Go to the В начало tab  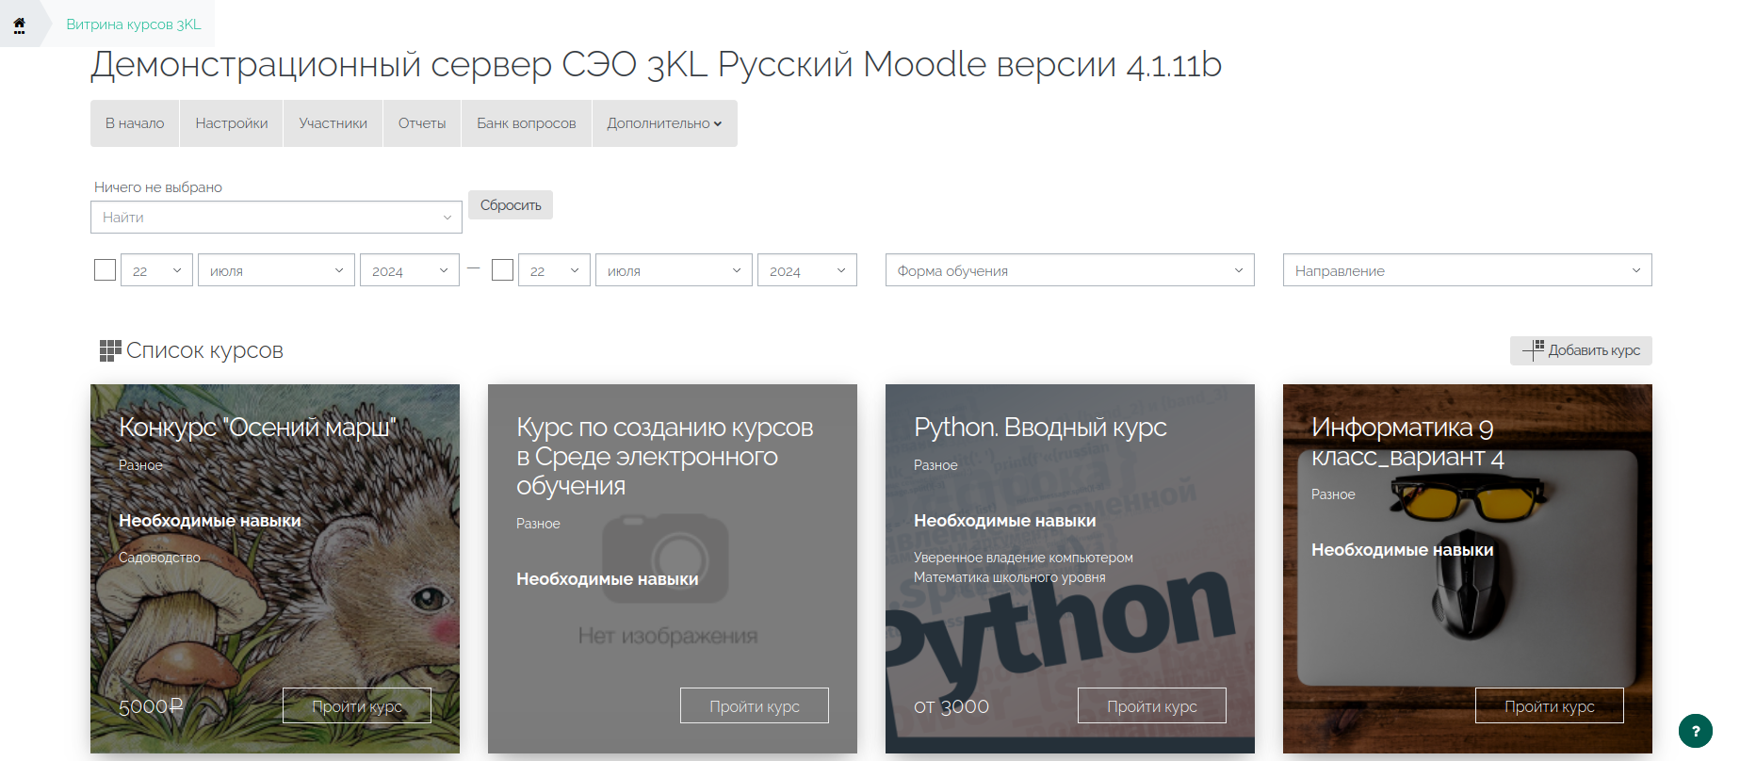pyautogui.click(x=135, y=123)
